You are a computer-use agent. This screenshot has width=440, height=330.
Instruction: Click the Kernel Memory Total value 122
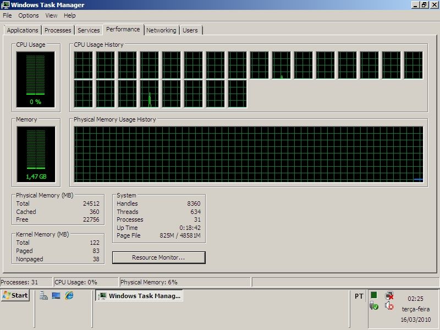(95, 243)
